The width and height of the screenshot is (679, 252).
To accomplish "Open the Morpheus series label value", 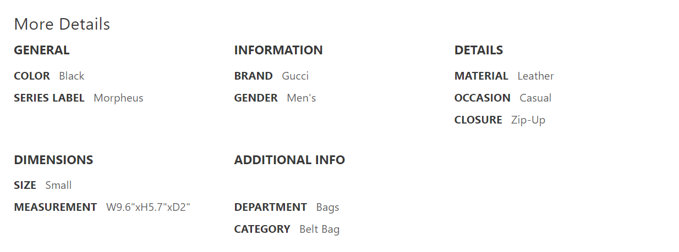I will click(118, 98).
